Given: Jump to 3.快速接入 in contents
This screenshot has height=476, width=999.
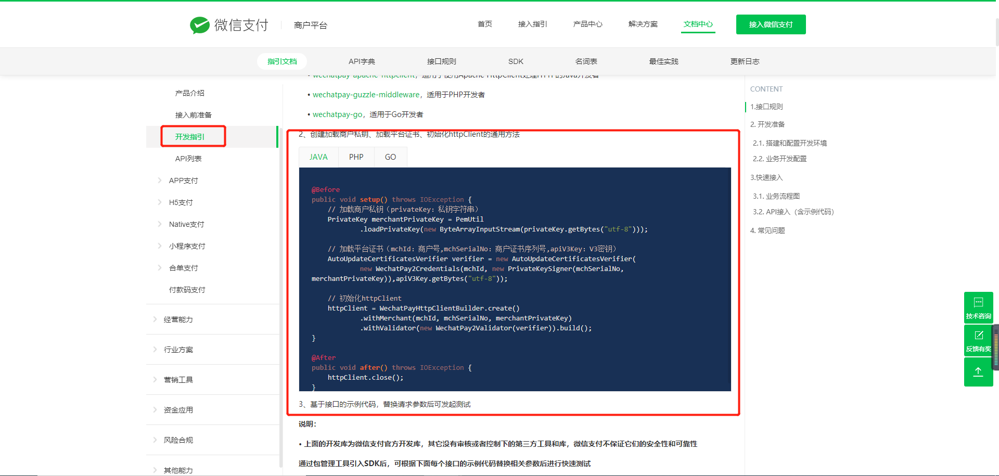Looking at the screenshot, I should click(x=766, y=177).
